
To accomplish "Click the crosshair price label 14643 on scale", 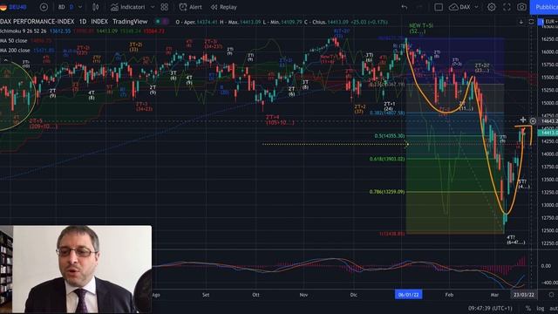I will coord(548,121).
